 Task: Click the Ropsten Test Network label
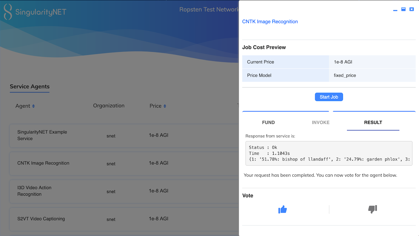coord(209,9)
